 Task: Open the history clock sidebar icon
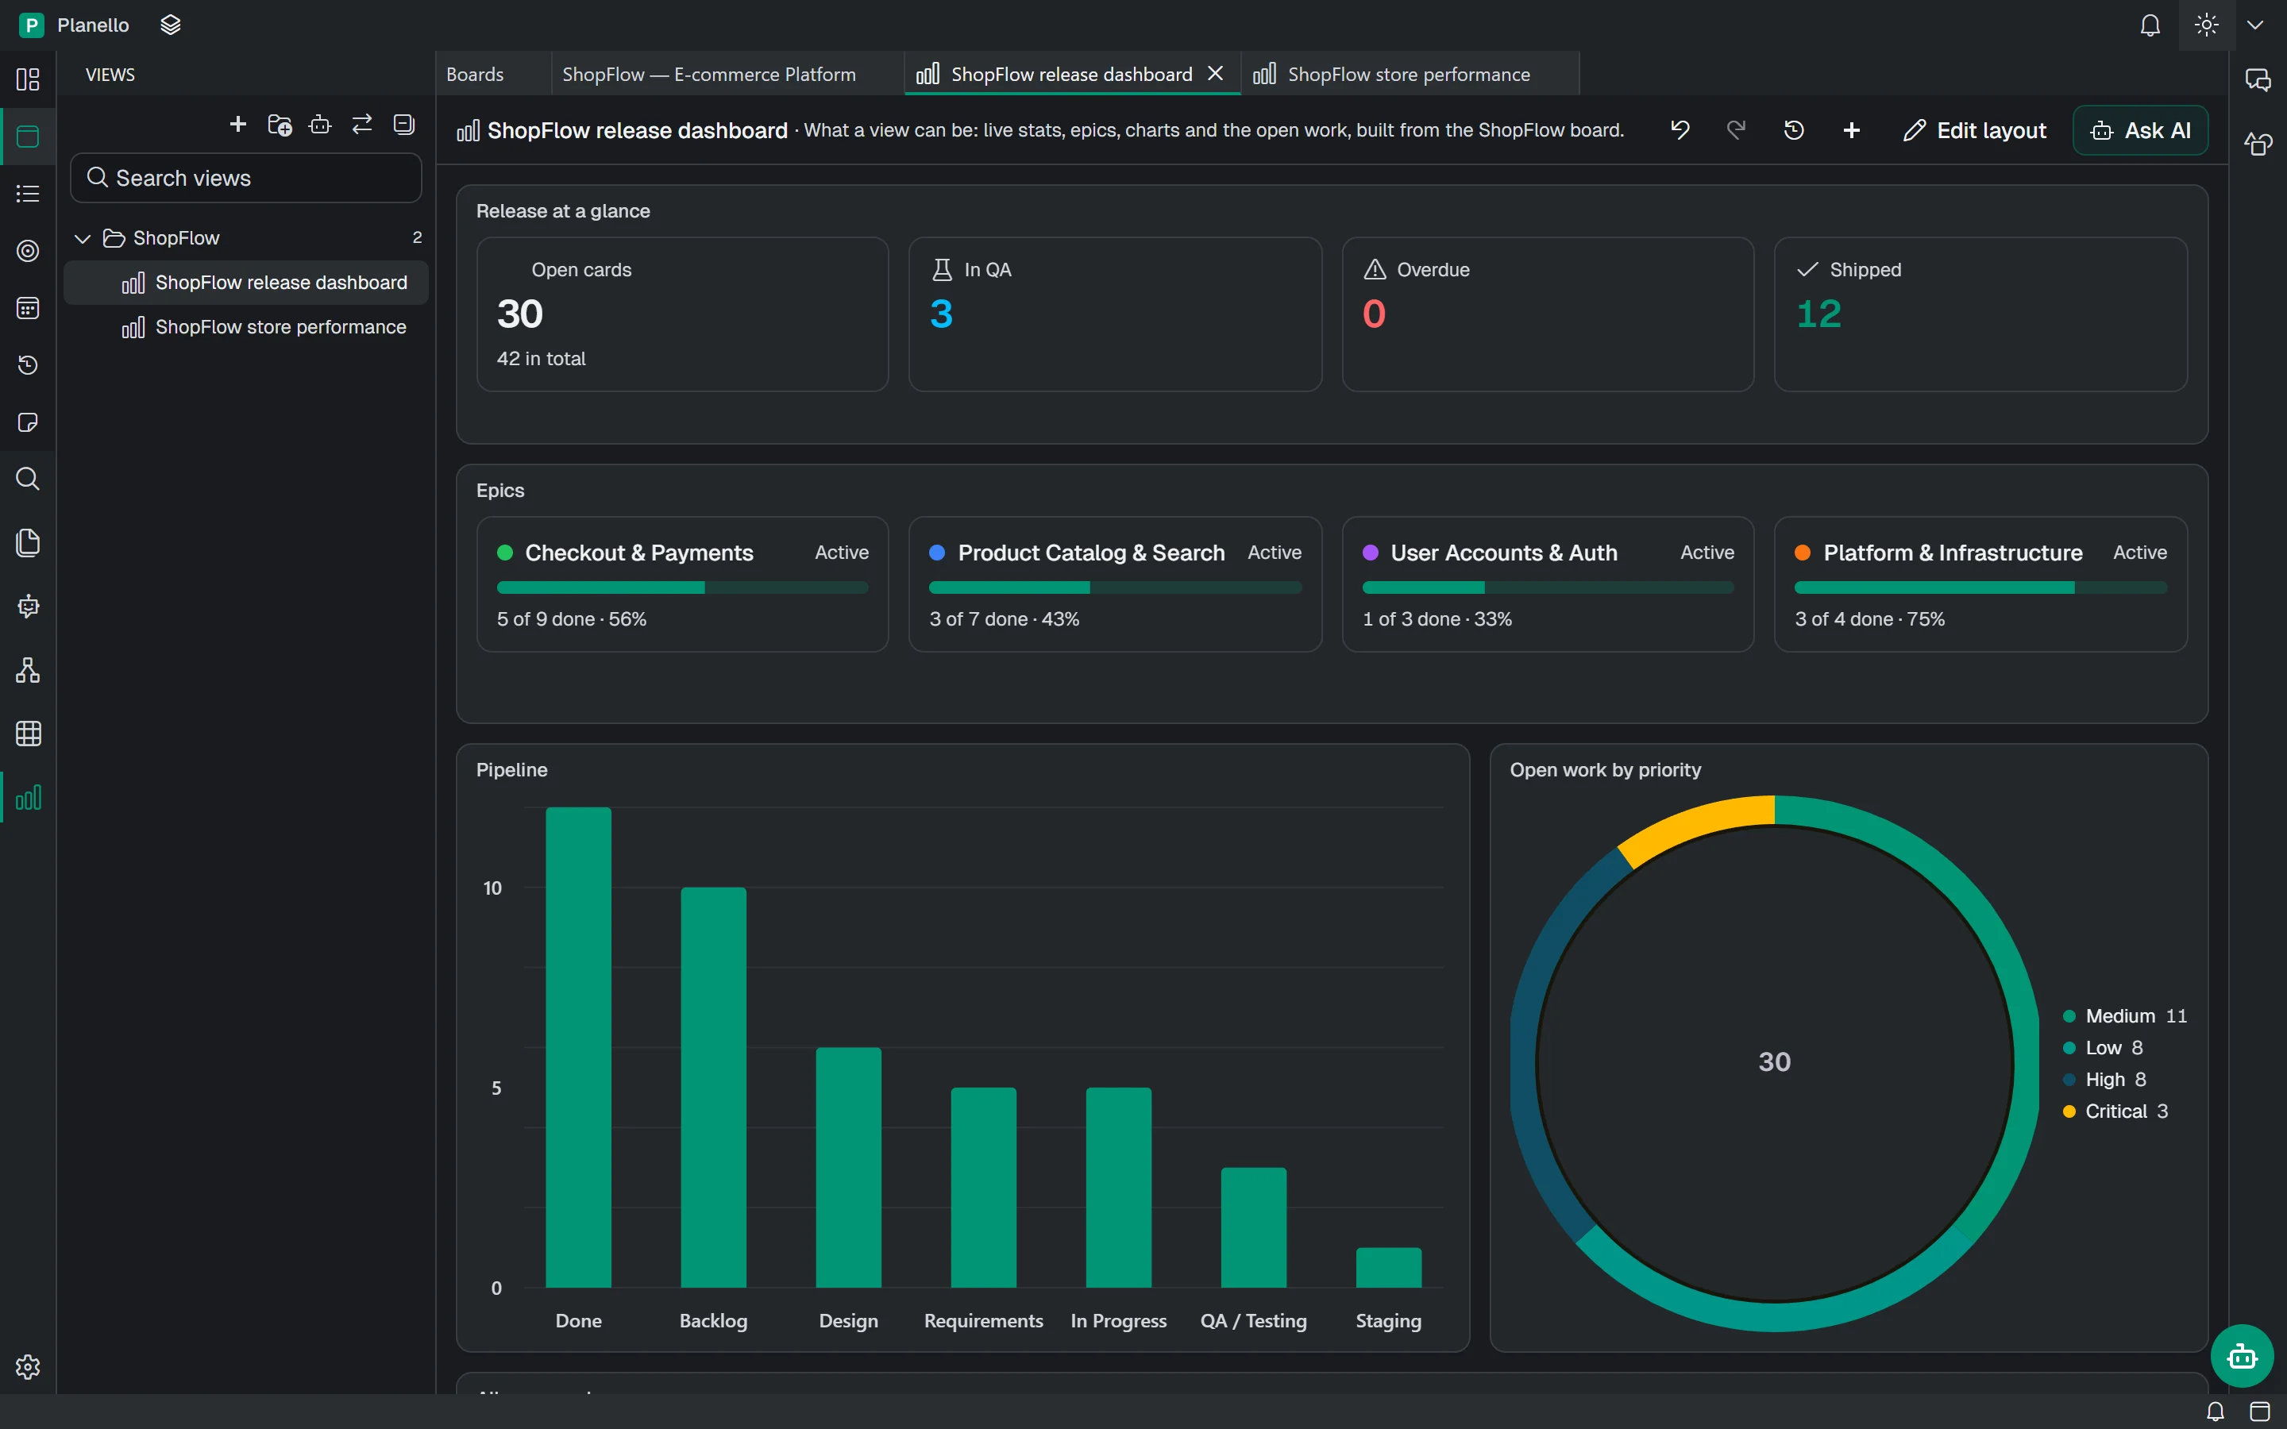tap(29, 365)
